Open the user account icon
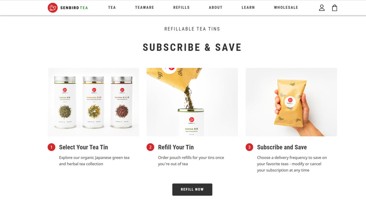This screenshot has width=366, height=207. [x=322, y=8]
